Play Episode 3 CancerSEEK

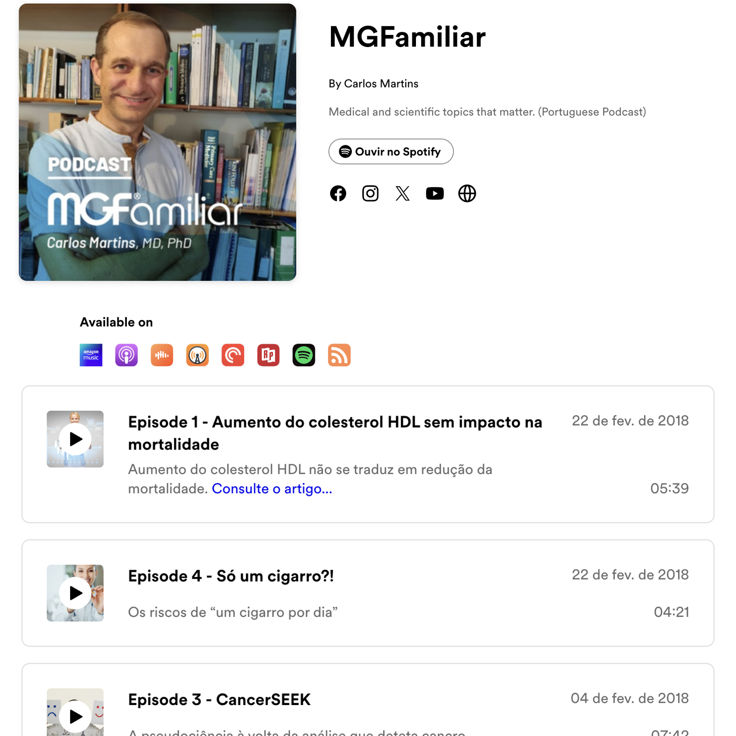75,716
